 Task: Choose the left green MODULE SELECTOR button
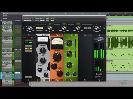point(27,43)
